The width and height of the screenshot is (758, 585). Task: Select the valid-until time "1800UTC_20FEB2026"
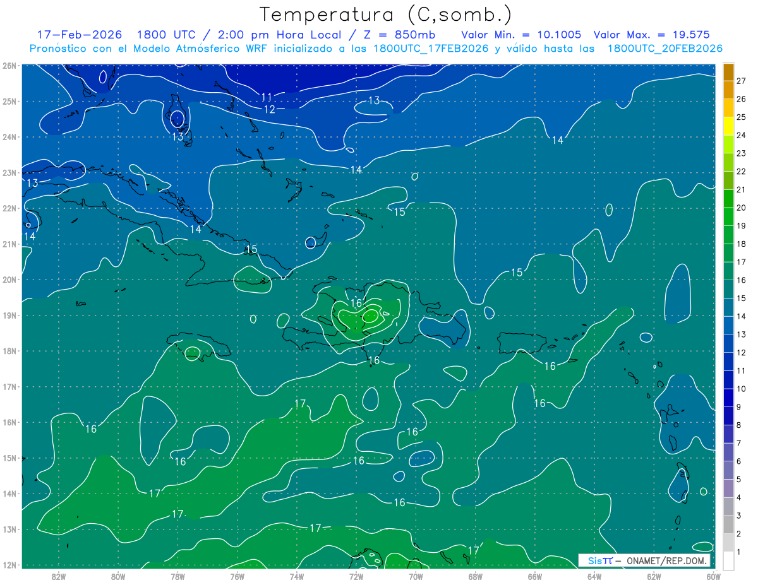665,49
